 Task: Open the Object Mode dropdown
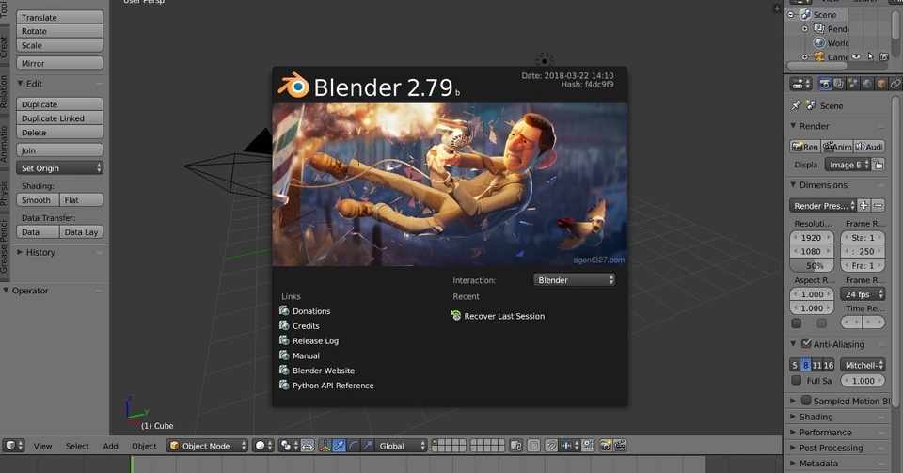tap(207, 446)
